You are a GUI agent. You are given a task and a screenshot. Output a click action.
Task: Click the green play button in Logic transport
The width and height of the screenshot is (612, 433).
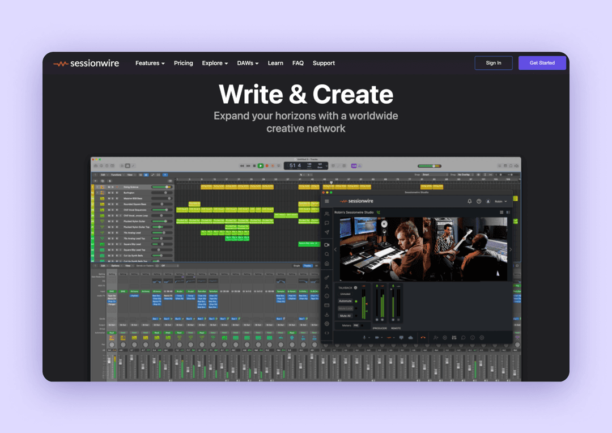click(x=260, y=165)
